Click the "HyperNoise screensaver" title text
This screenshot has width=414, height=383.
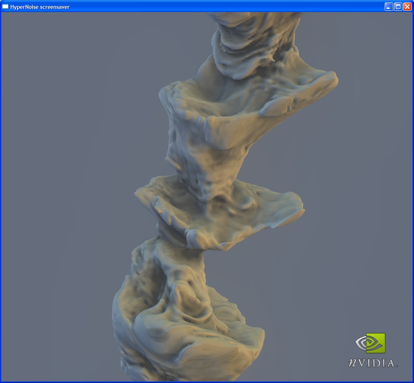[40, 7]
